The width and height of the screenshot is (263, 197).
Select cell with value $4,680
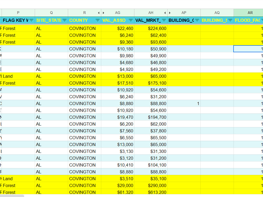(x=118, y=63)
